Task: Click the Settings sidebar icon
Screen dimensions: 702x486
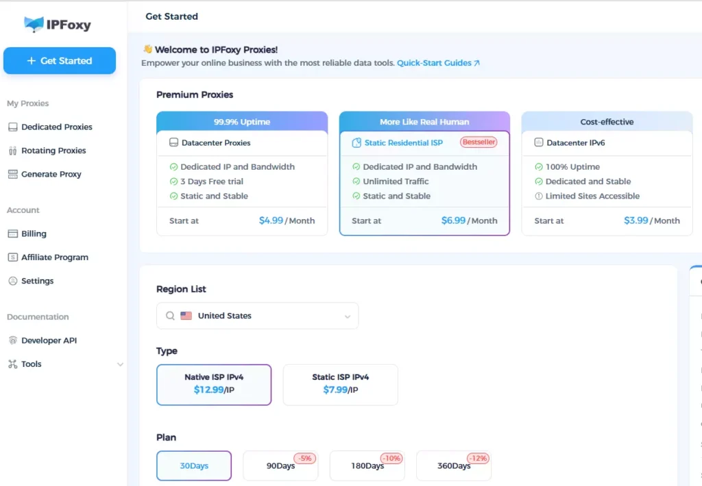Action: click(12, 281)
